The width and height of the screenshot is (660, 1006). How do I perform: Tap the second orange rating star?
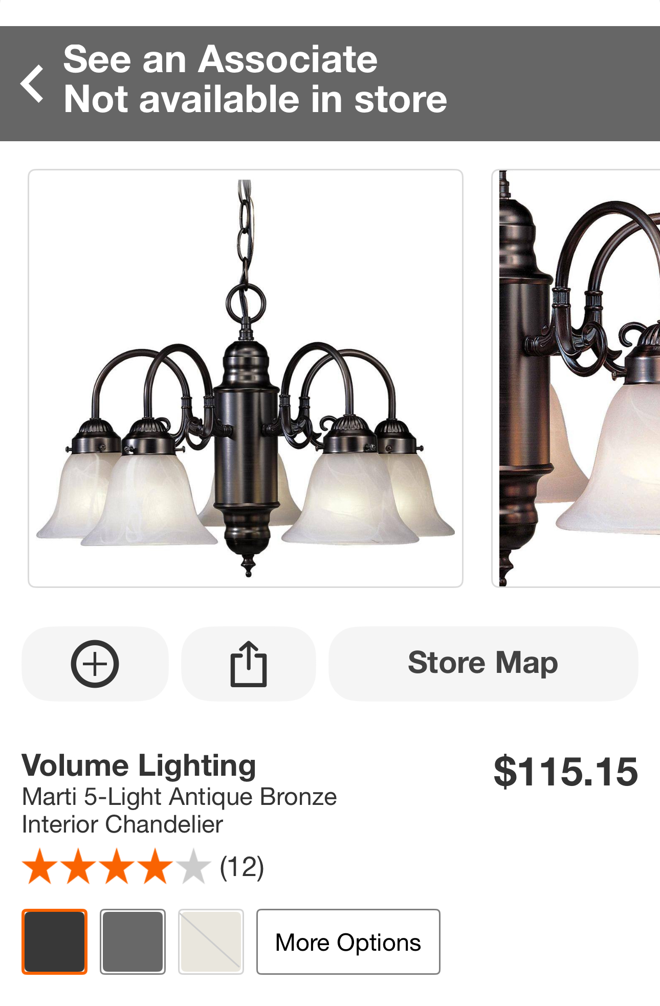(x=79, y=866)
